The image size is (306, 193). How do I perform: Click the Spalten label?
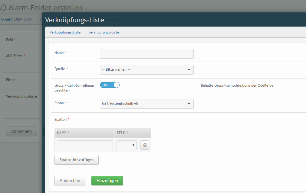pyautogui.click(x=61, y=120)
